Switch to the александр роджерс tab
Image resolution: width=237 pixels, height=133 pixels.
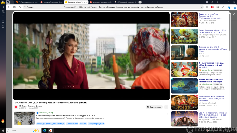[101, 2]
